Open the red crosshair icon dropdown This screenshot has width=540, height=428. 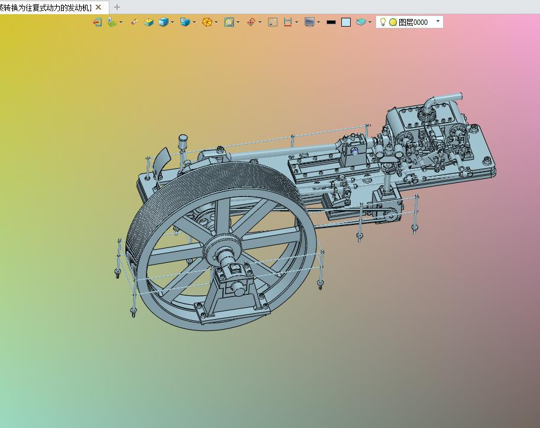[x=260, y=22]
